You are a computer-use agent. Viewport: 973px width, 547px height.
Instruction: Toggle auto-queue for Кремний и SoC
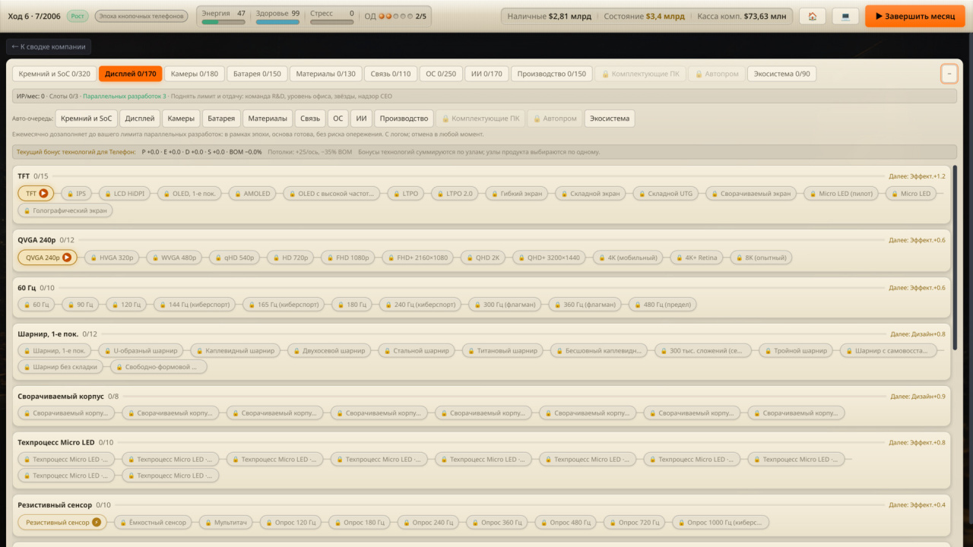87,119
